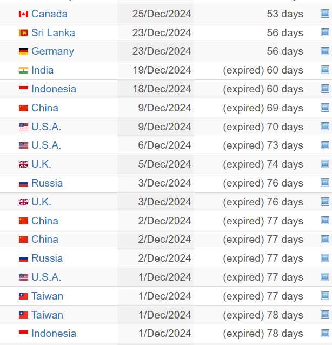
Task: Click the row icon for Russia 3/Dec/2024
Action: [325, 183]
